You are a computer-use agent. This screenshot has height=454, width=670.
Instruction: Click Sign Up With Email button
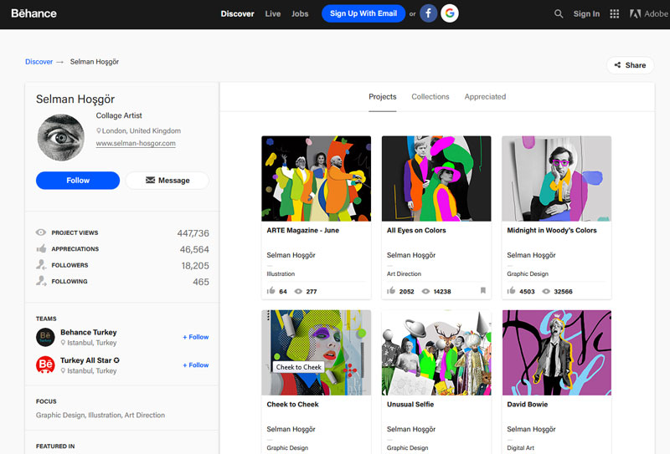pyautogui.click(x=363, y=13)
